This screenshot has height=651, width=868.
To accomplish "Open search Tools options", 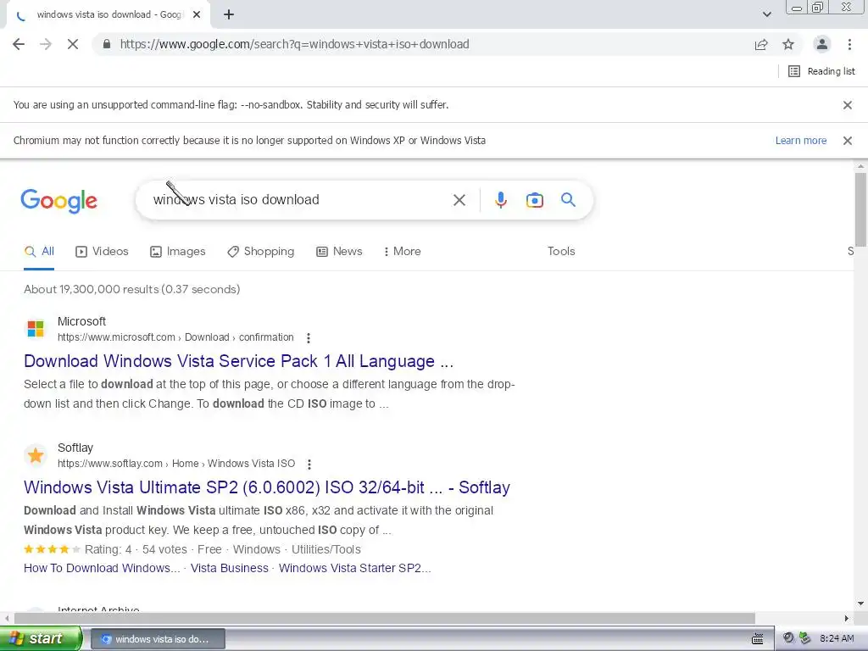I will (561, 251).
